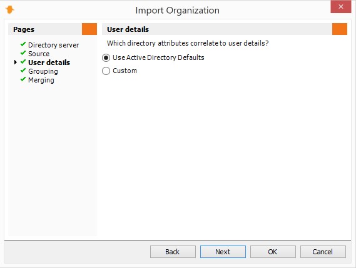
Task: Select the User details page entry
Action: [x=49, y=62]
